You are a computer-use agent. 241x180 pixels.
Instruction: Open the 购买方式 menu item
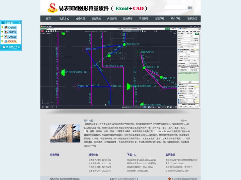[64, 19]
